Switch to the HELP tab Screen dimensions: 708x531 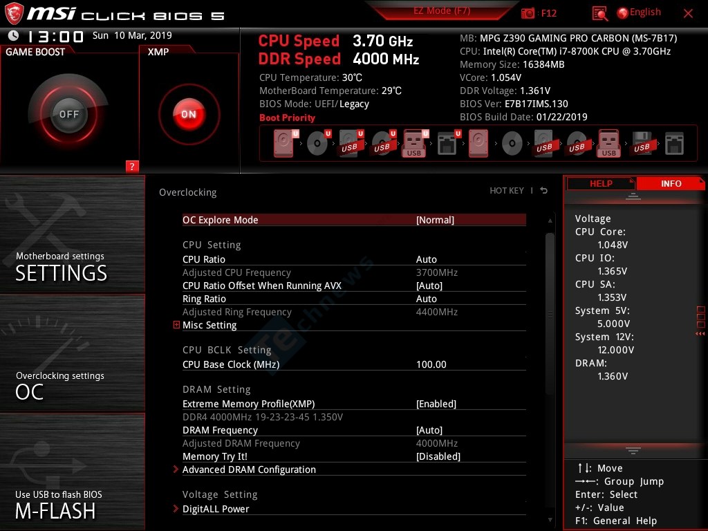pos(600,183)
